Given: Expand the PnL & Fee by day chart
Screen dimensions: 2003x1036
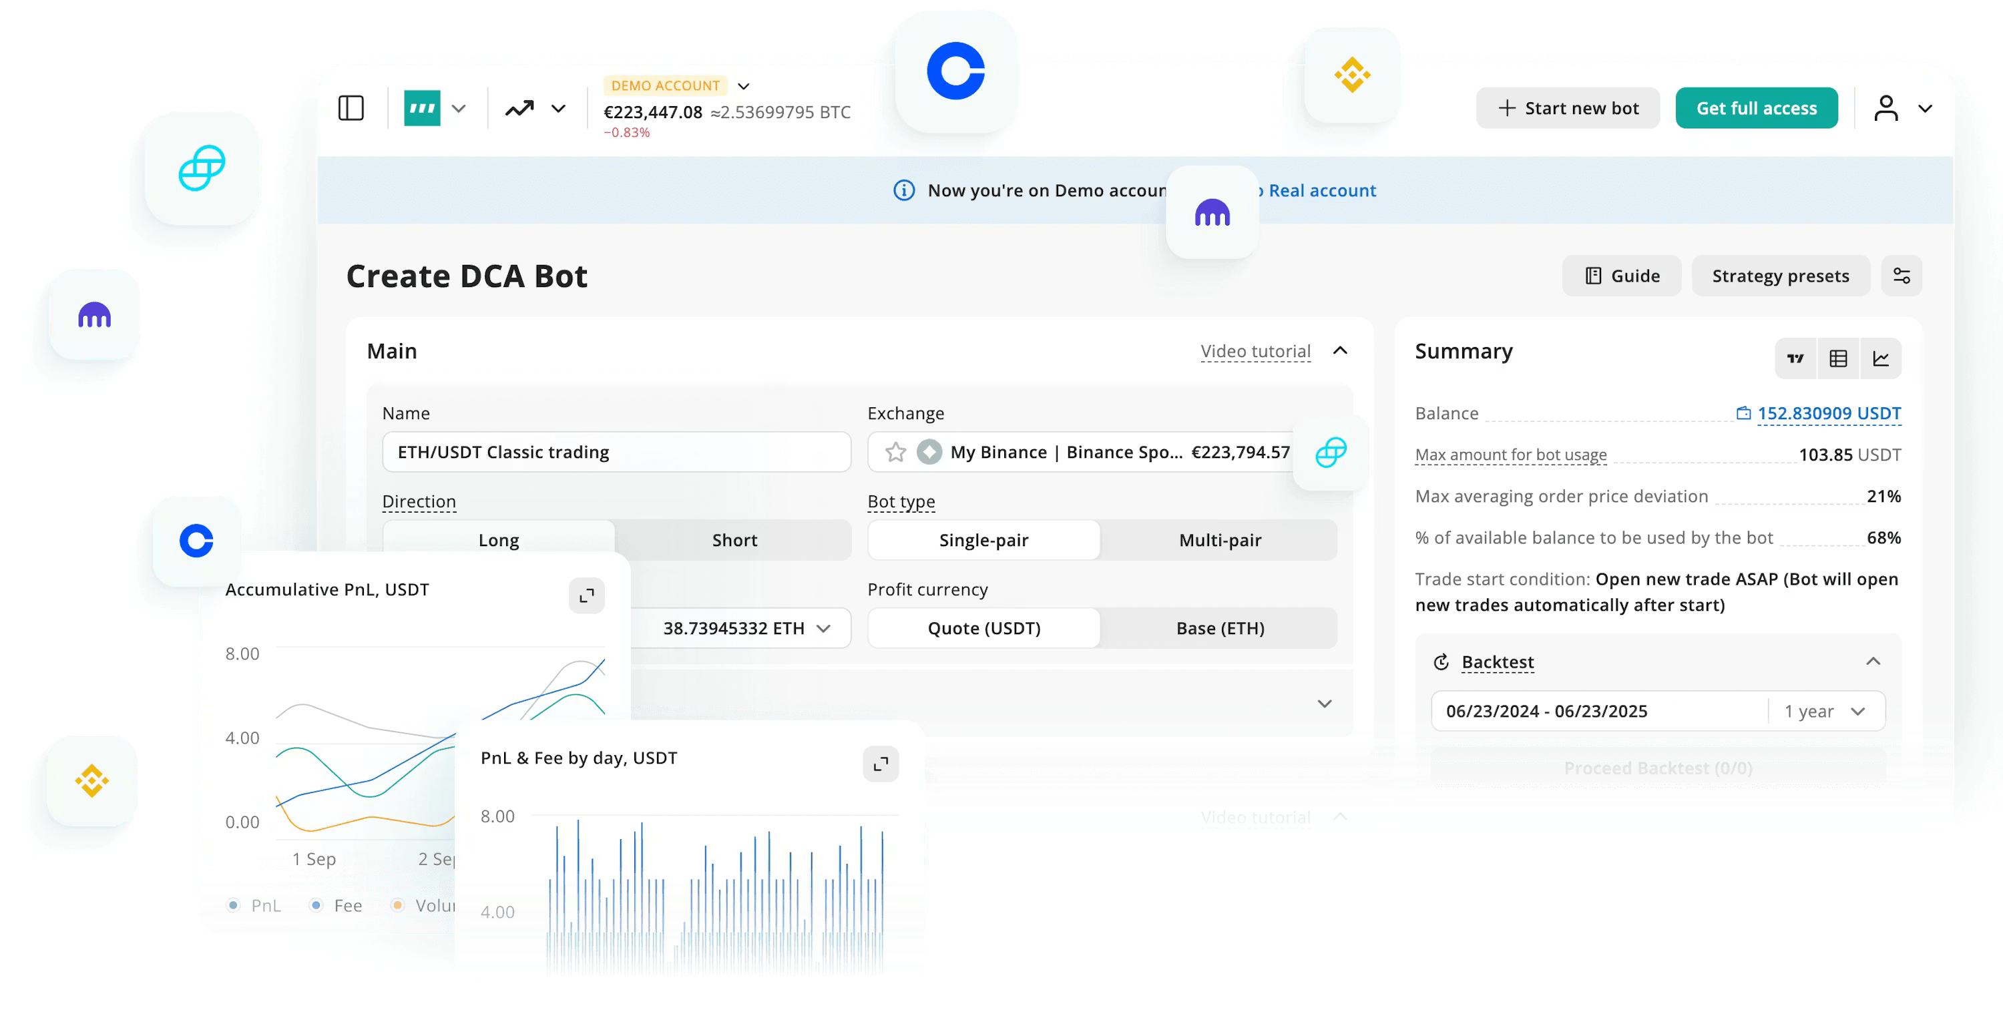Looking at the screenshot, I should click(881, 764).
